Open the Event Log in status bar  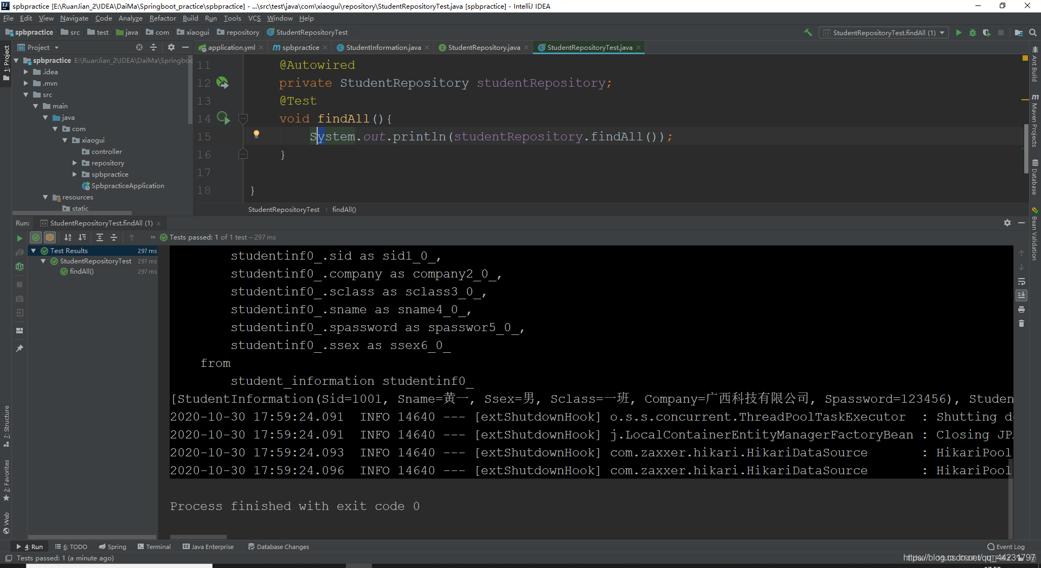pos(1006,547)
